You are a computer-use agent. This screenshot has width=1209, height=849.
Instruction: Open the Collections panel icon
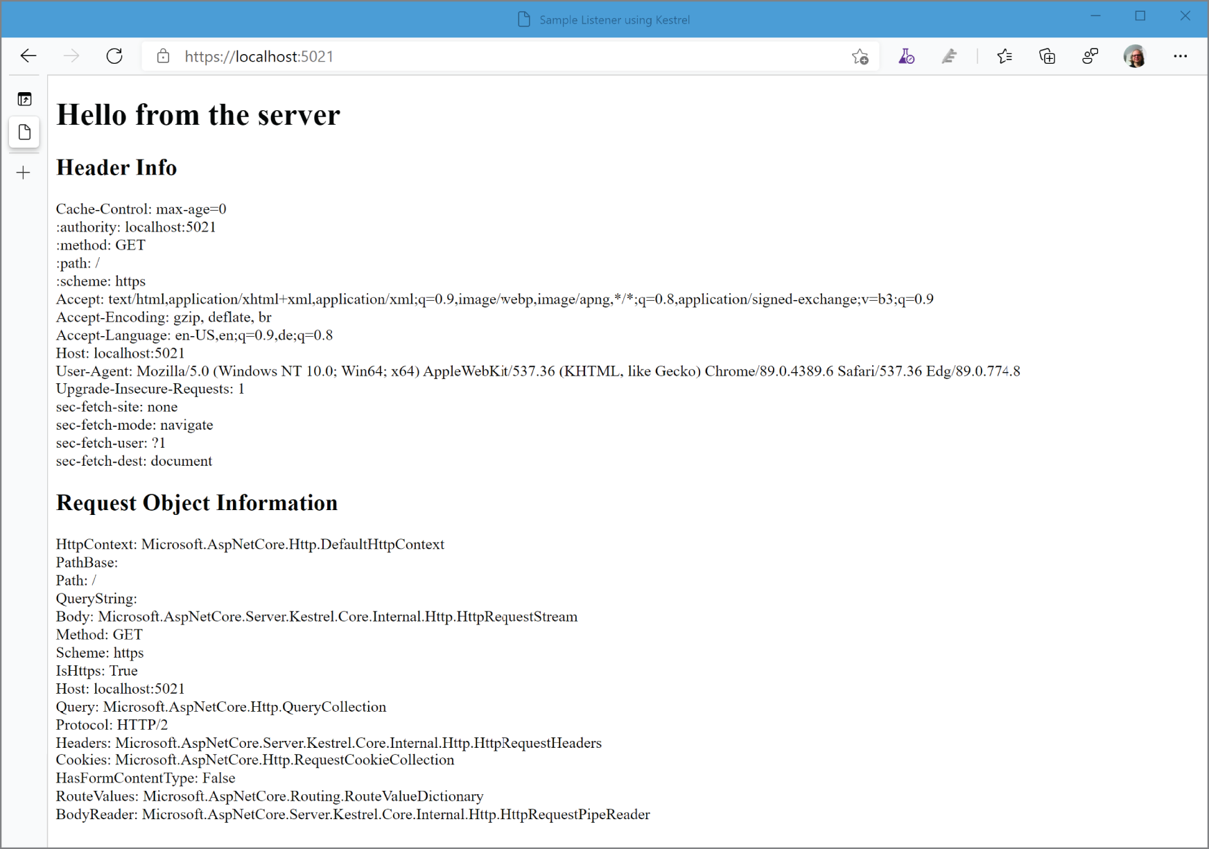coord(1047,56)
